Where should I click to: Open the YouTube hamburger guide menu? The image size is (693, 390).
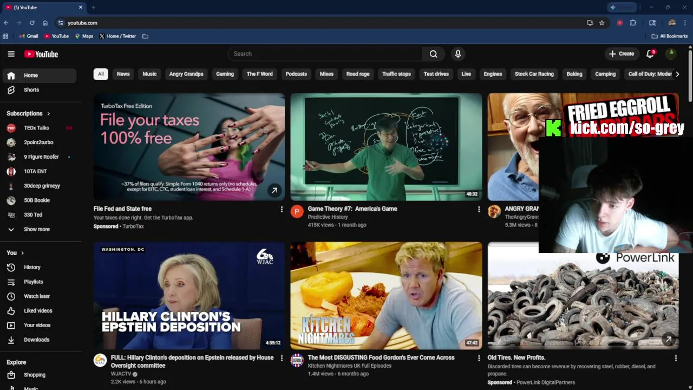pyautogui.click(x=11, y=54)
